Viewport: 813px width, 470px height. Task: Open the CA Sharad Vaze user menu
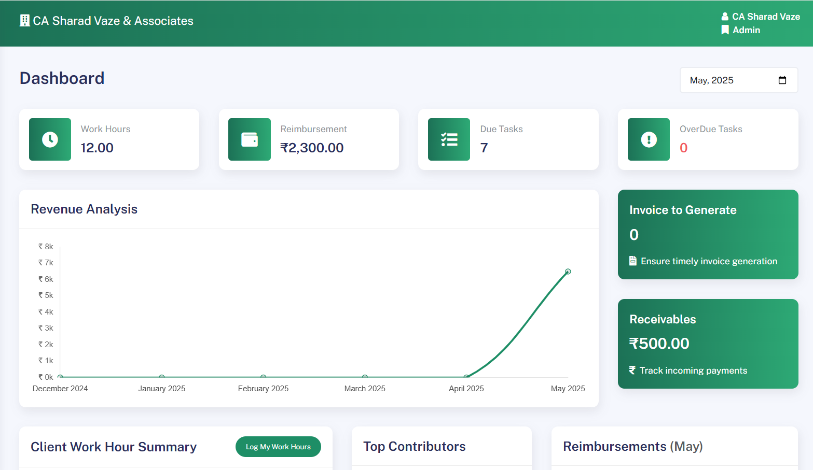pos(766,17)
